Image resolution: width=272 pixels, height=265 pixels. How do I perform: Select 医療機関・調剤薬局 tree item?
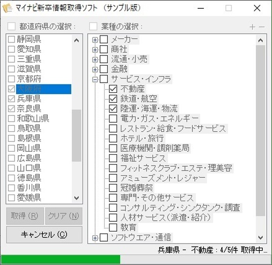point(155,148)
